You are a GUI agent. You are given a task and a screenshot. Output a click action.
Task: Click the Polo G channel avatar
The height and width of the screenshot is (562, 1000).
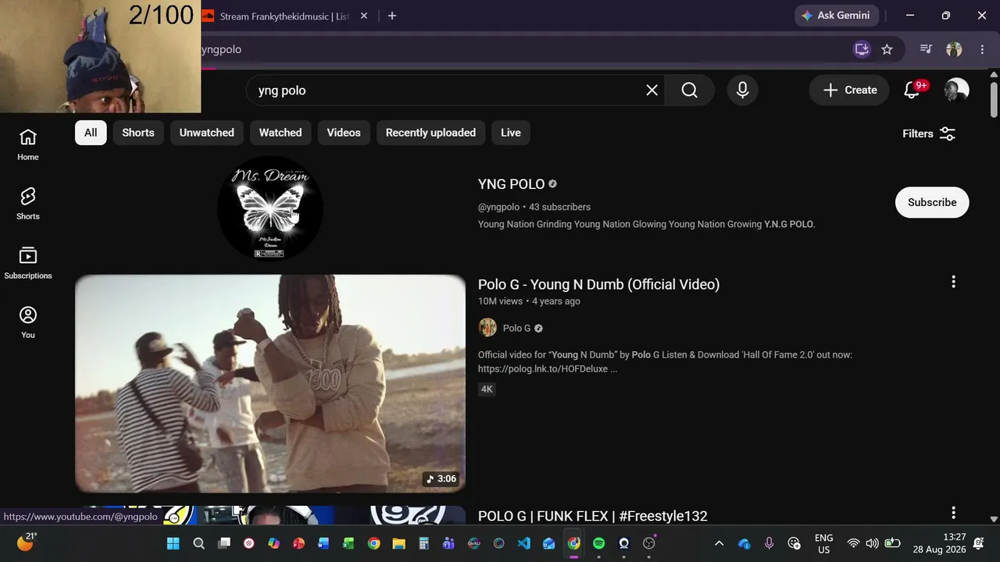point(487,328)
